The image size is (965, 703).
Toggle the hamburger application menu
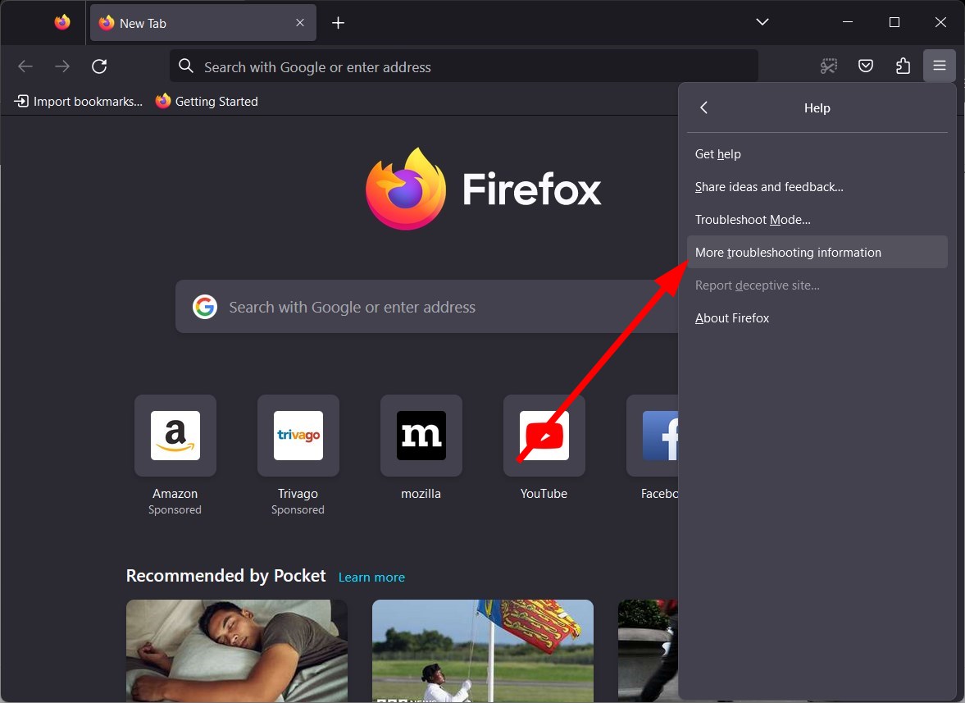(939, 66)
